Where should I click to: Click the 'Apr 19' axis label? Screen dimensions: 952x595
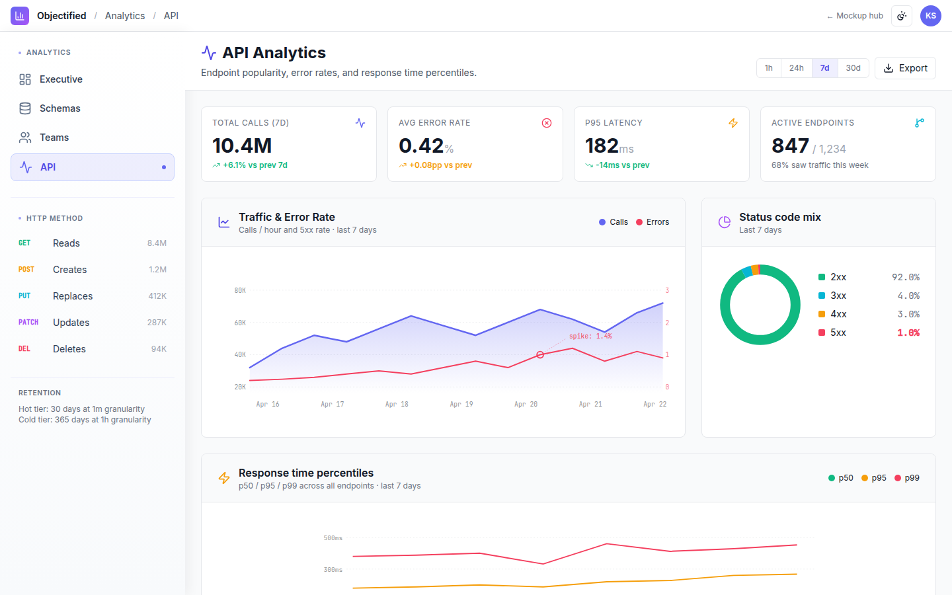[461, 404]
